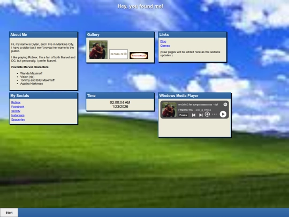Click the Windows Media Player title bar
Image resolution: width=289 pixels, height=217 pixels.
point(195,96)
